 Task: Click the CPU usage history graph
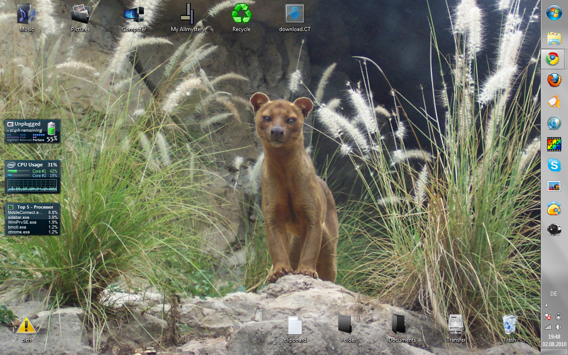tap(32, 186)
